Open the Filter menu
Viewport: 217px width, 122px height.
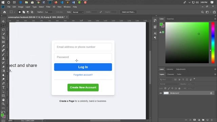pyautogui.click(x=48, y=7)
